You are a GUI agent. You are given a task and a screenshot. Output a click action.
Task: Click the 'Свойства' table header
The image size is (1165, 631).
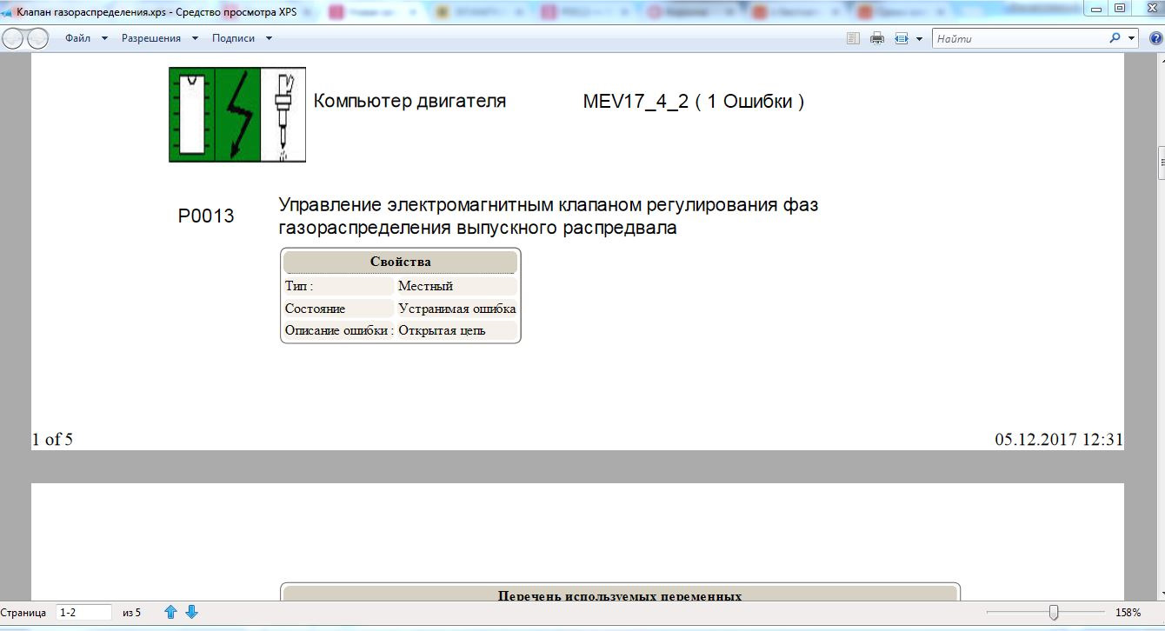point(400,262)
